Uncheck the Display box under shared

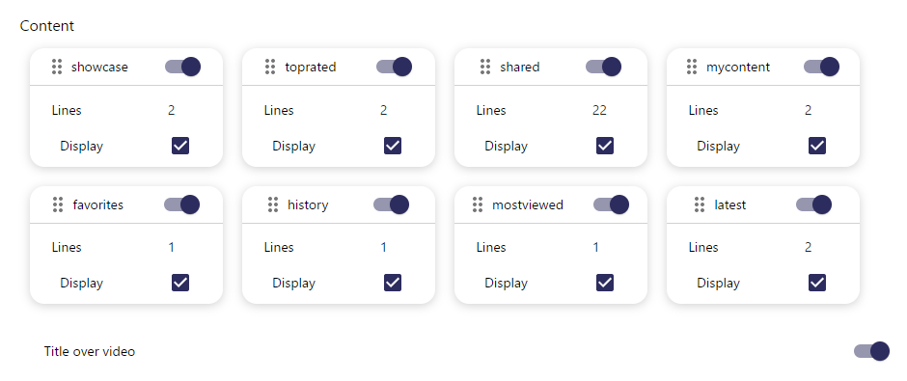coord(605,146)
